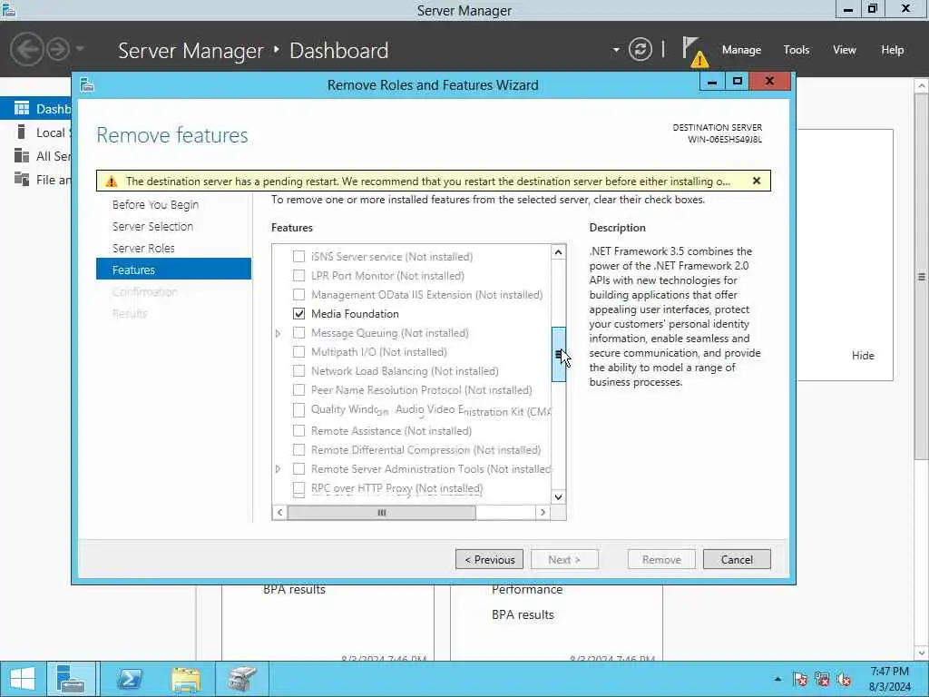The width and height of the screenshot is (929, 697).
Task: Launch PowerShell from the taskbar
Action: tap(129, 679)
